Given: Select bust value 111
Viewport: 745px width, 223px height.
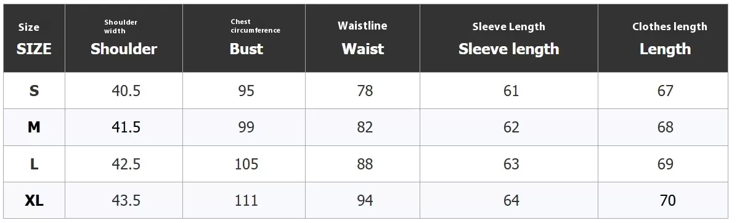Looking at the screenshot, I should click(246, 200).
